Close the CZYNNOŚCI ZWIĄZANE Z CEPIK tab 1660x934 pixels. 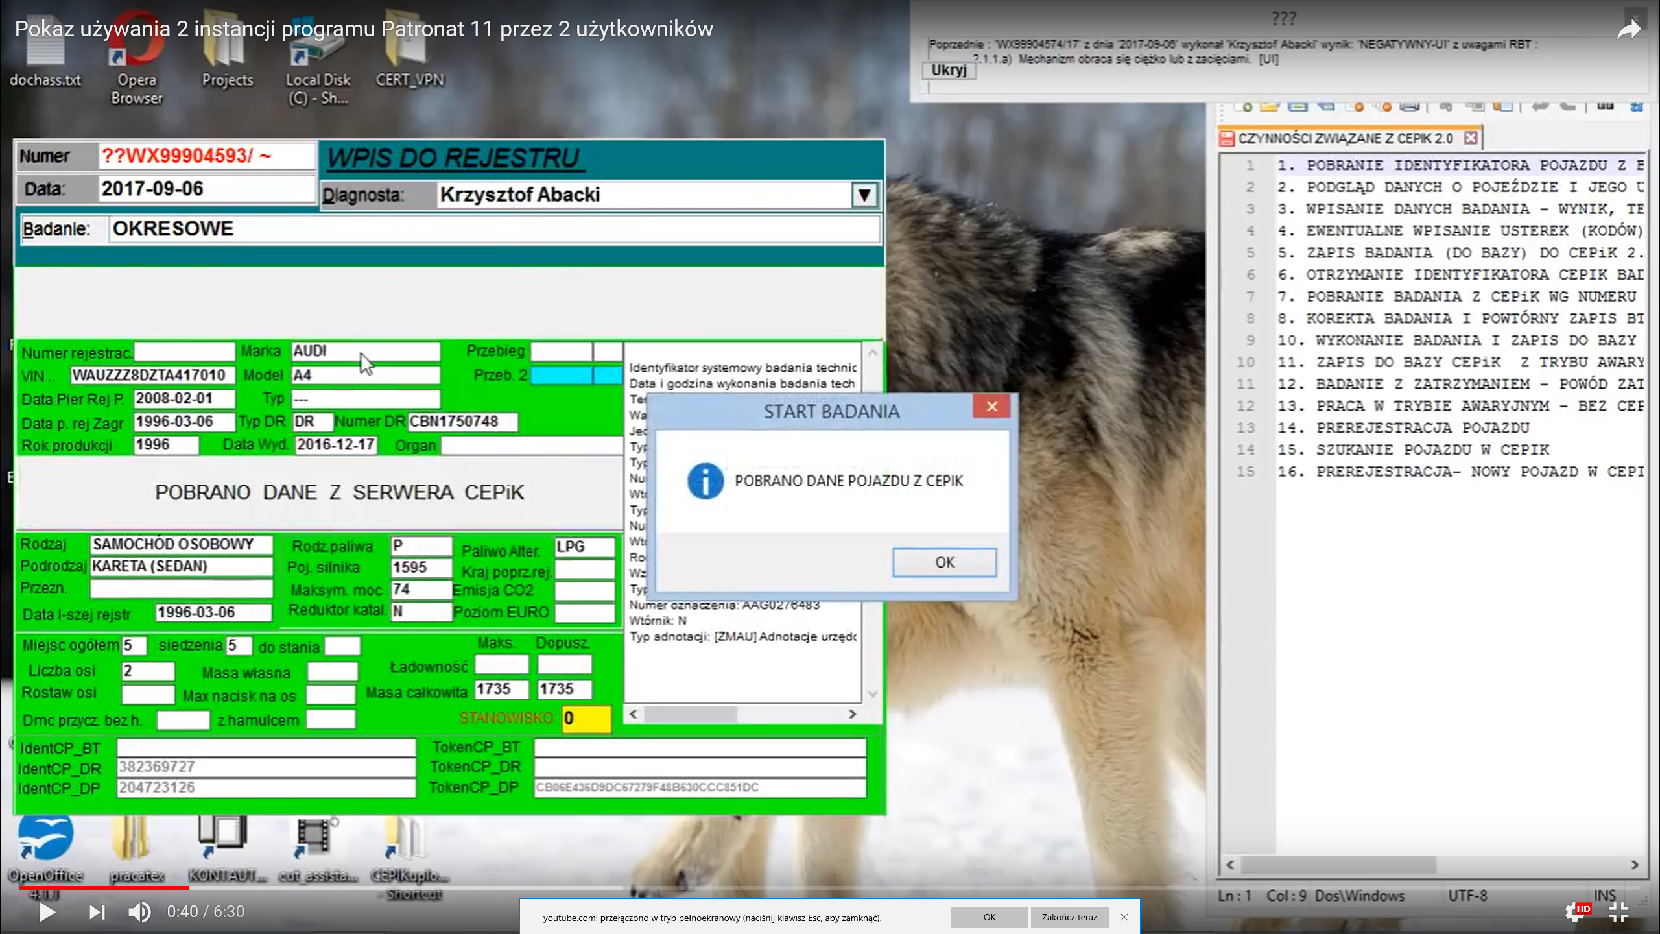tap(1471, 138)
